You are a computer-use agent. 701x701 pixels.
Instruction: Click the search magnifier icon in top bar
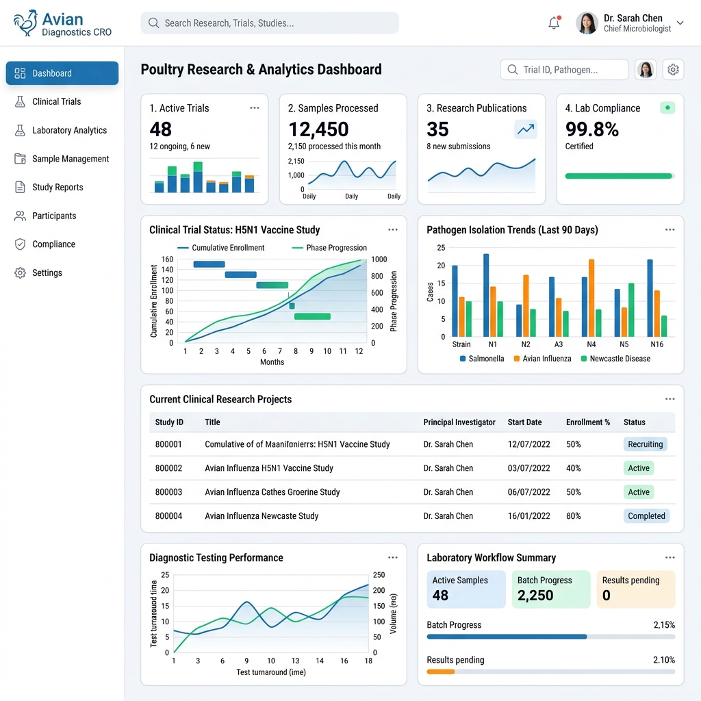tap(153, 23)
